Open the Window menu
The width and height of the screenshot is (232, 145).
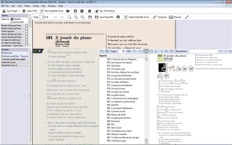coord(52,6)
